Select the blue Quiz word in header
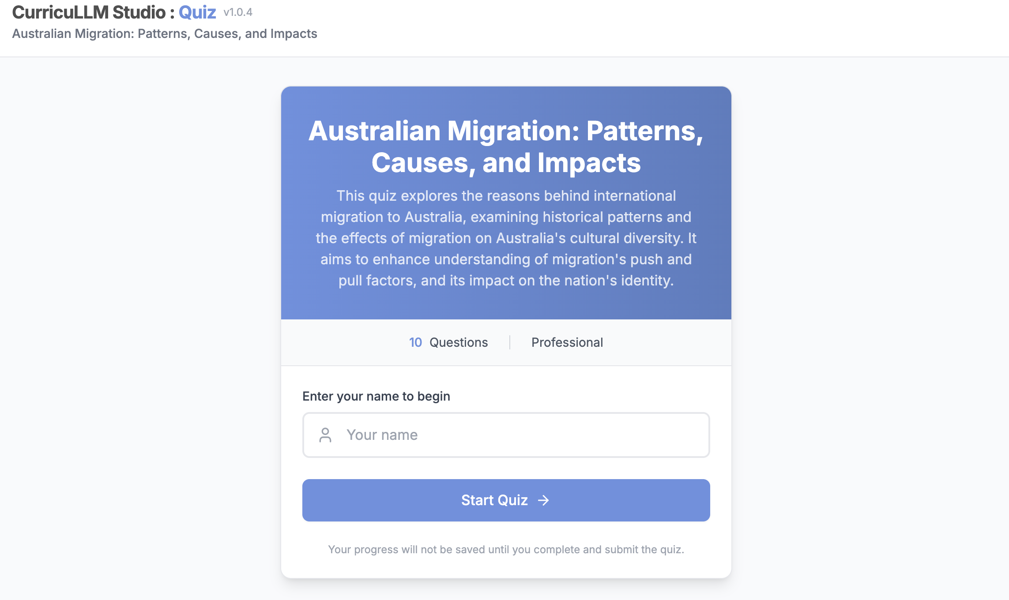 point(197,12)
